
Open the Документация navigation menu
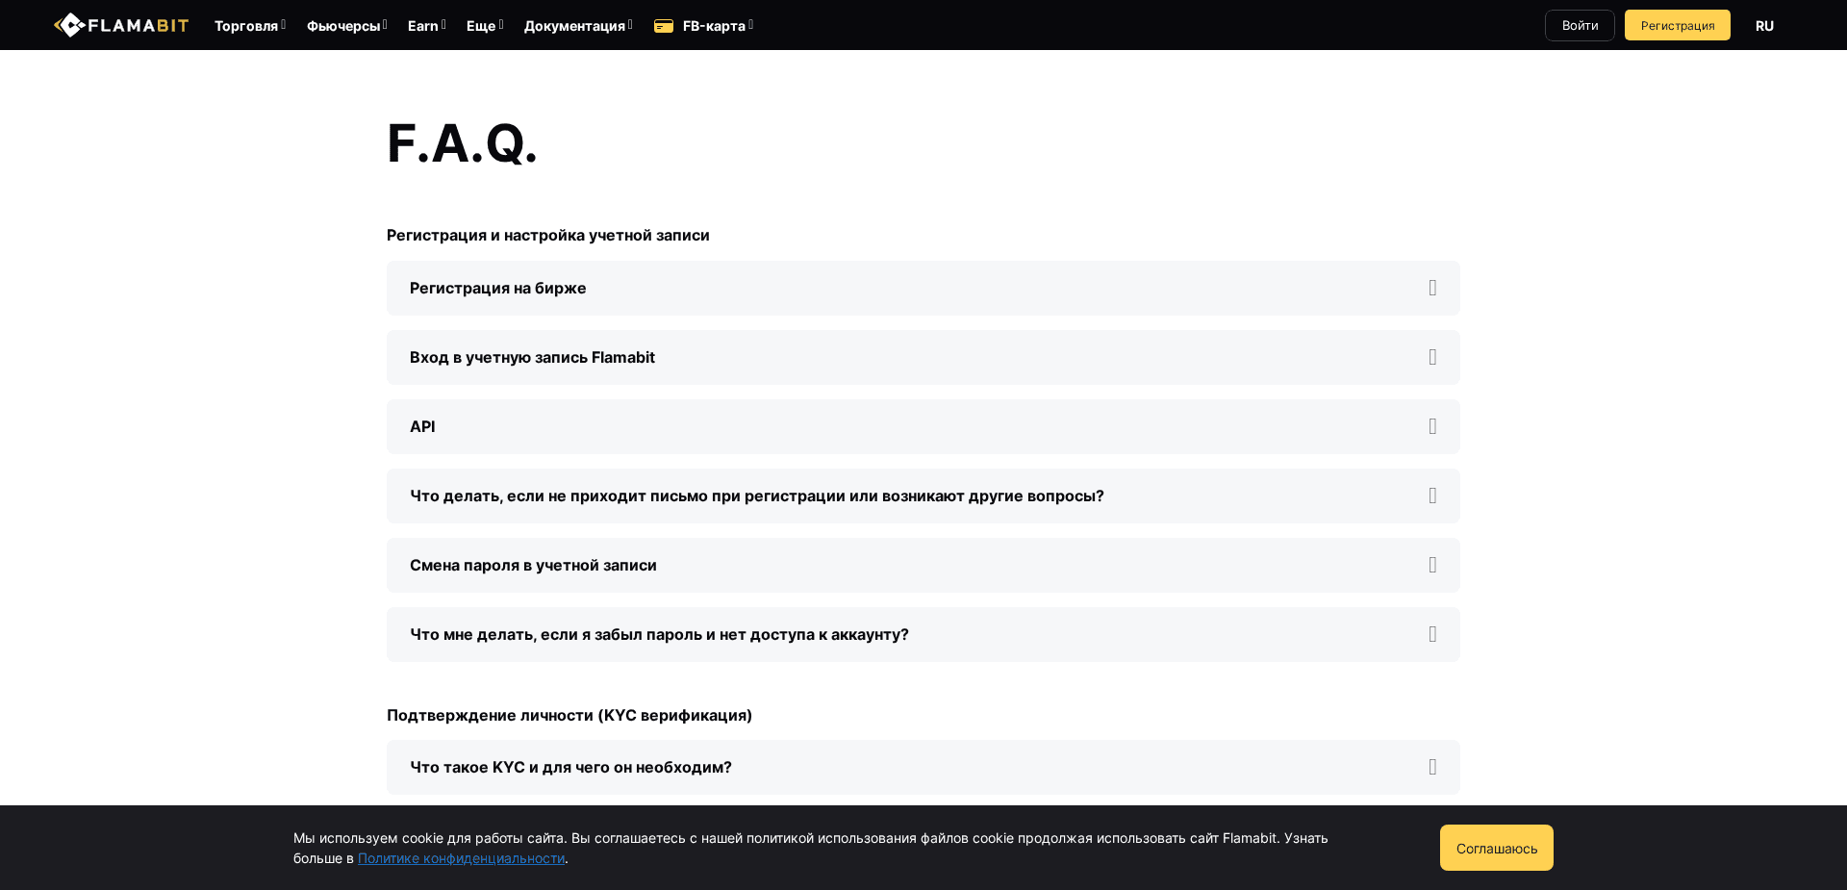pos(577,26)
